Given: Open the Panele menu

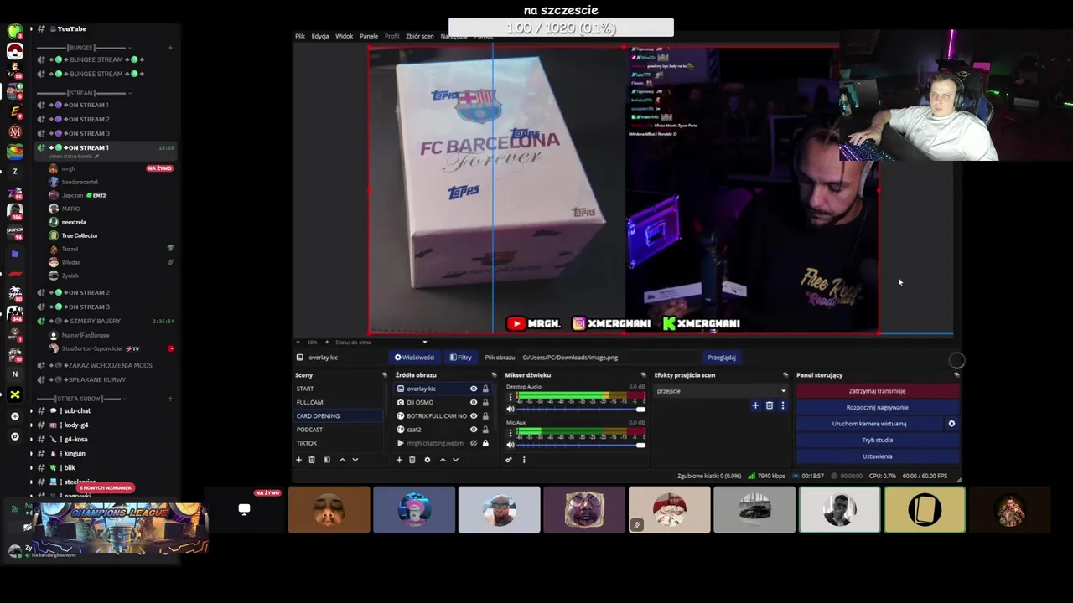Looking at the screenshot, I should click(x=369, y=36).
